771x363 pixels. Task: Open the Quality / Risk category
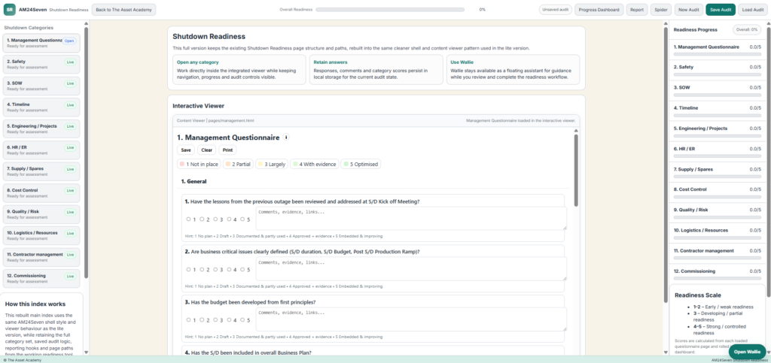click(x=41, y=213)
